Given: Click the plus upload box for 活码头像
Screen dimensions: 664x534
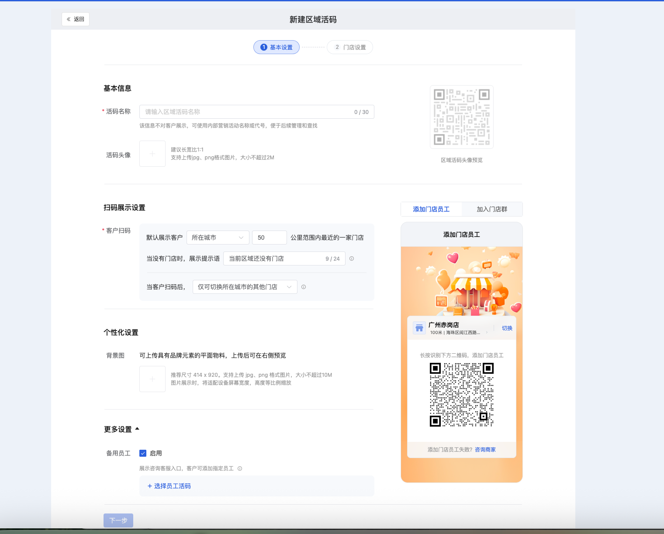Looking at the screenshot, I should point(152,154).
